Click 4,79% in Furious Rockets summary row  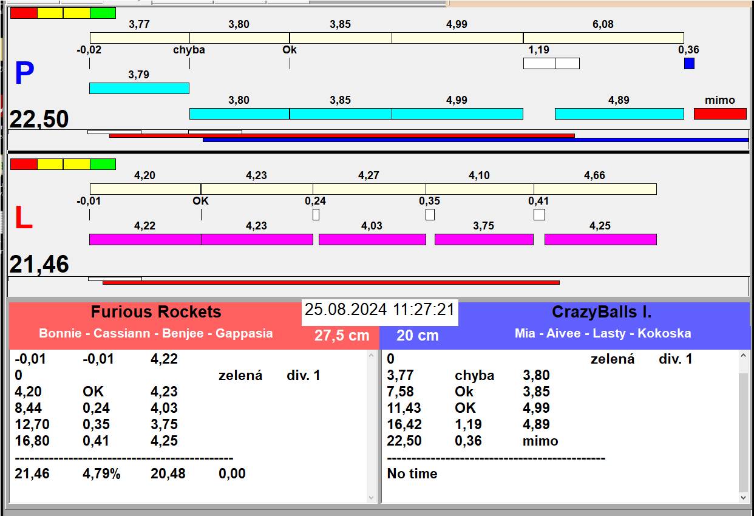(101, 474)
